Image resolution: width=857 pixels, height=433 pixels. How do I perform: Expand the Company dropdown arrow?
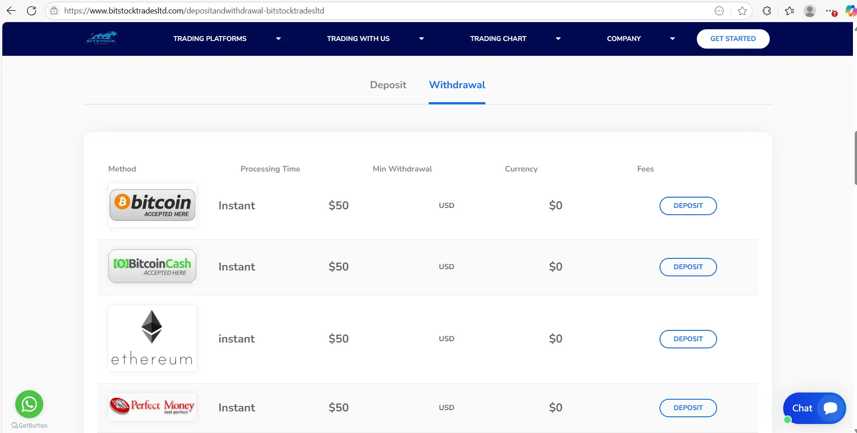[673, 39]
